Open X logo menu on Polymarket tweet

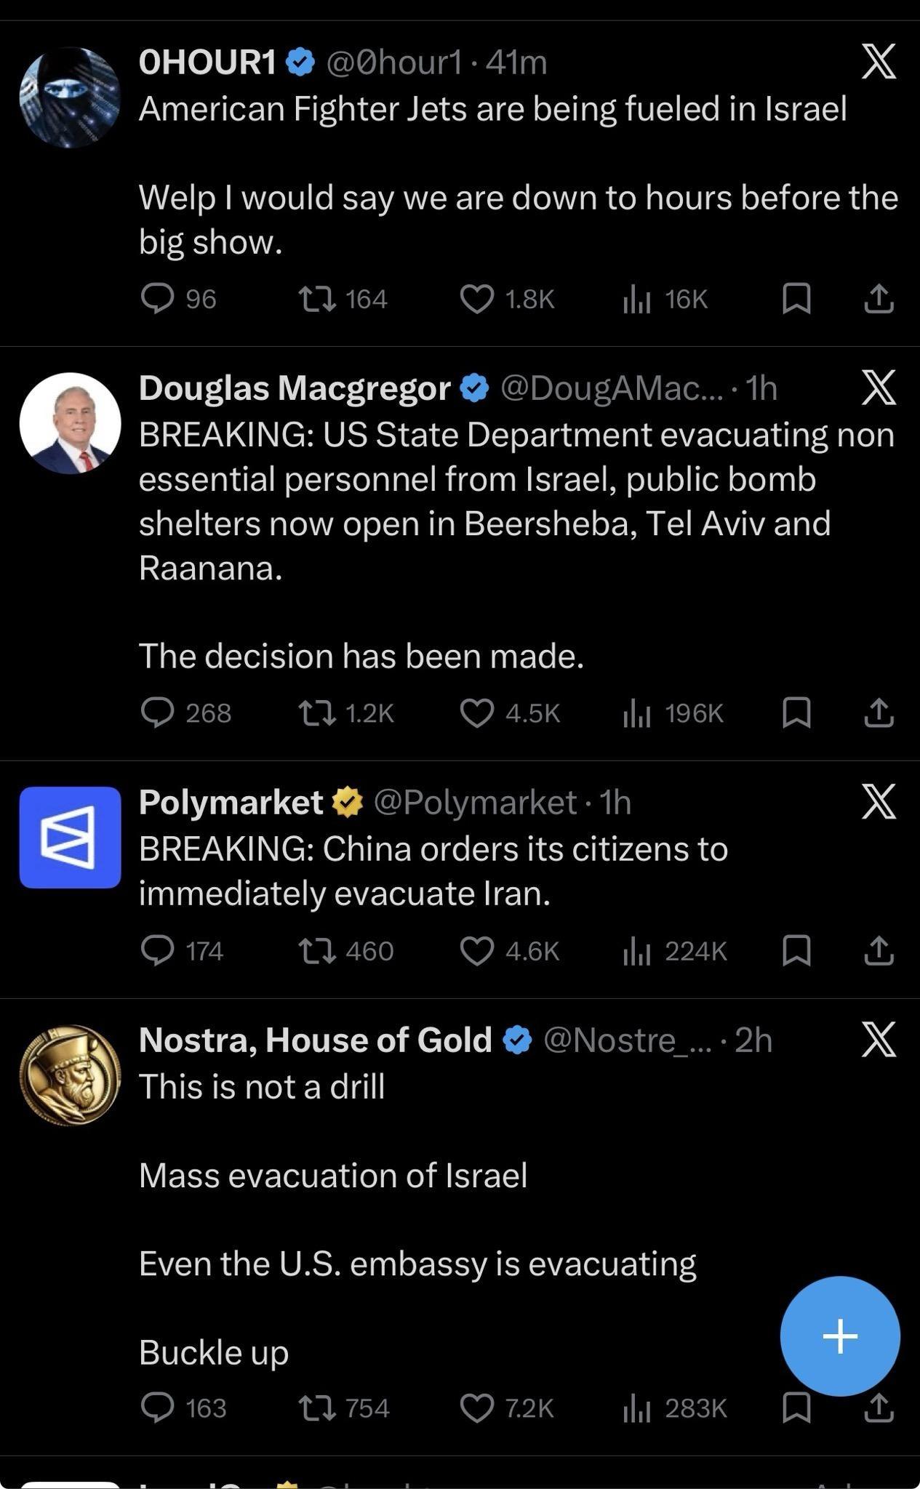click(879, 801)
